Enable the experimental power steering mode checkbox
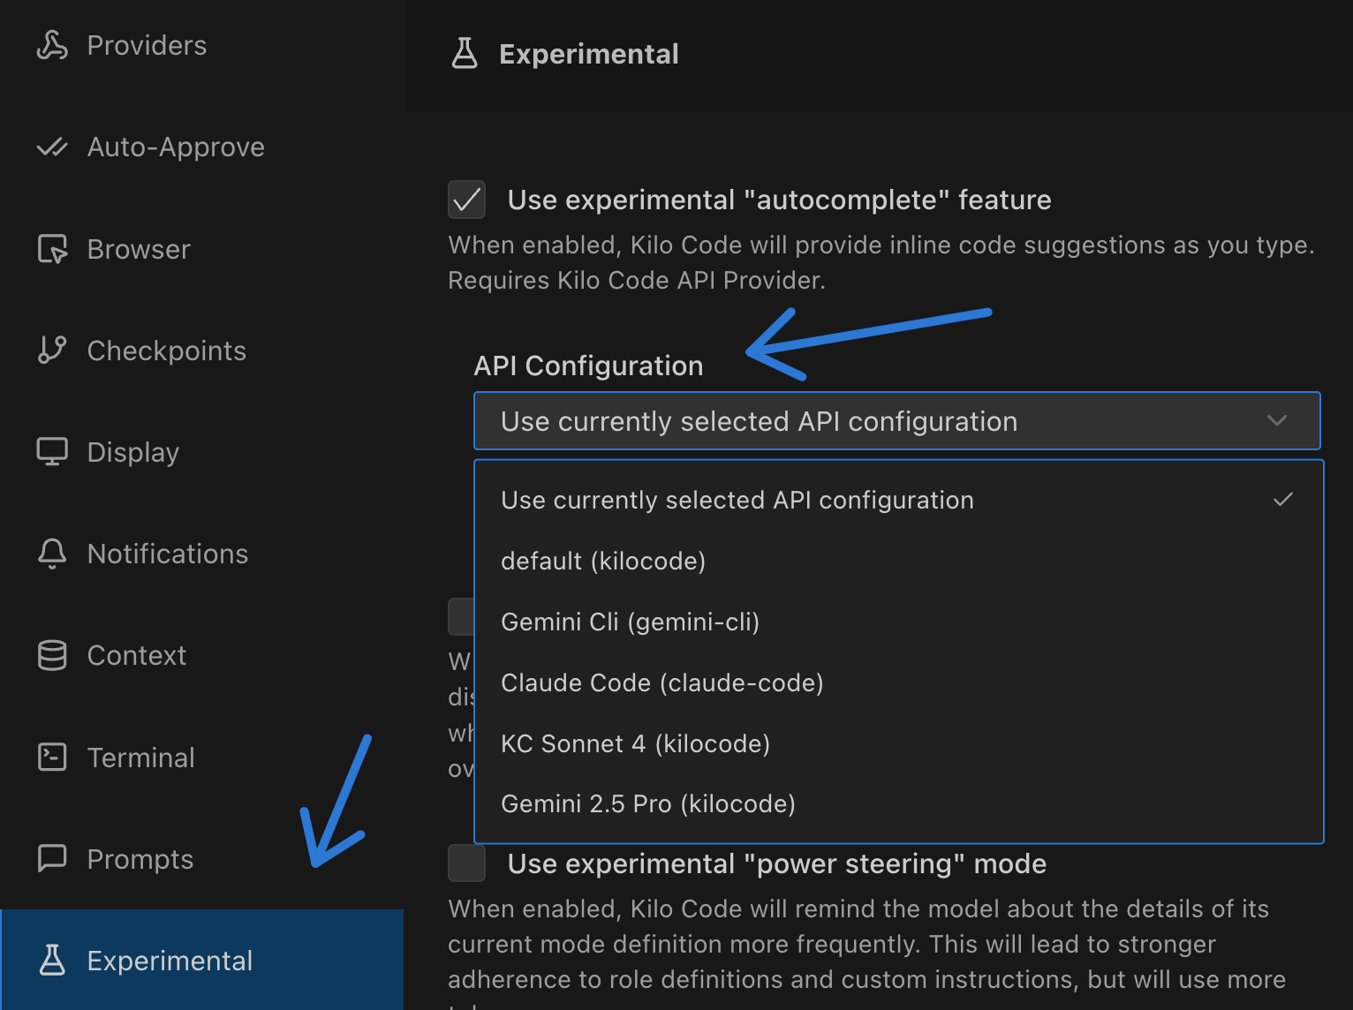This screenshot has width=1353, height=1010. click(x=466, y=863)
